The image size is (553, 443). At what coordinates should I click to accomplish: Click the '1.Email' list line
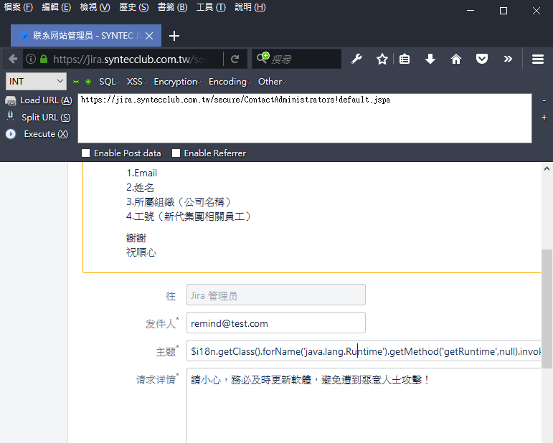tap(142, 173)
